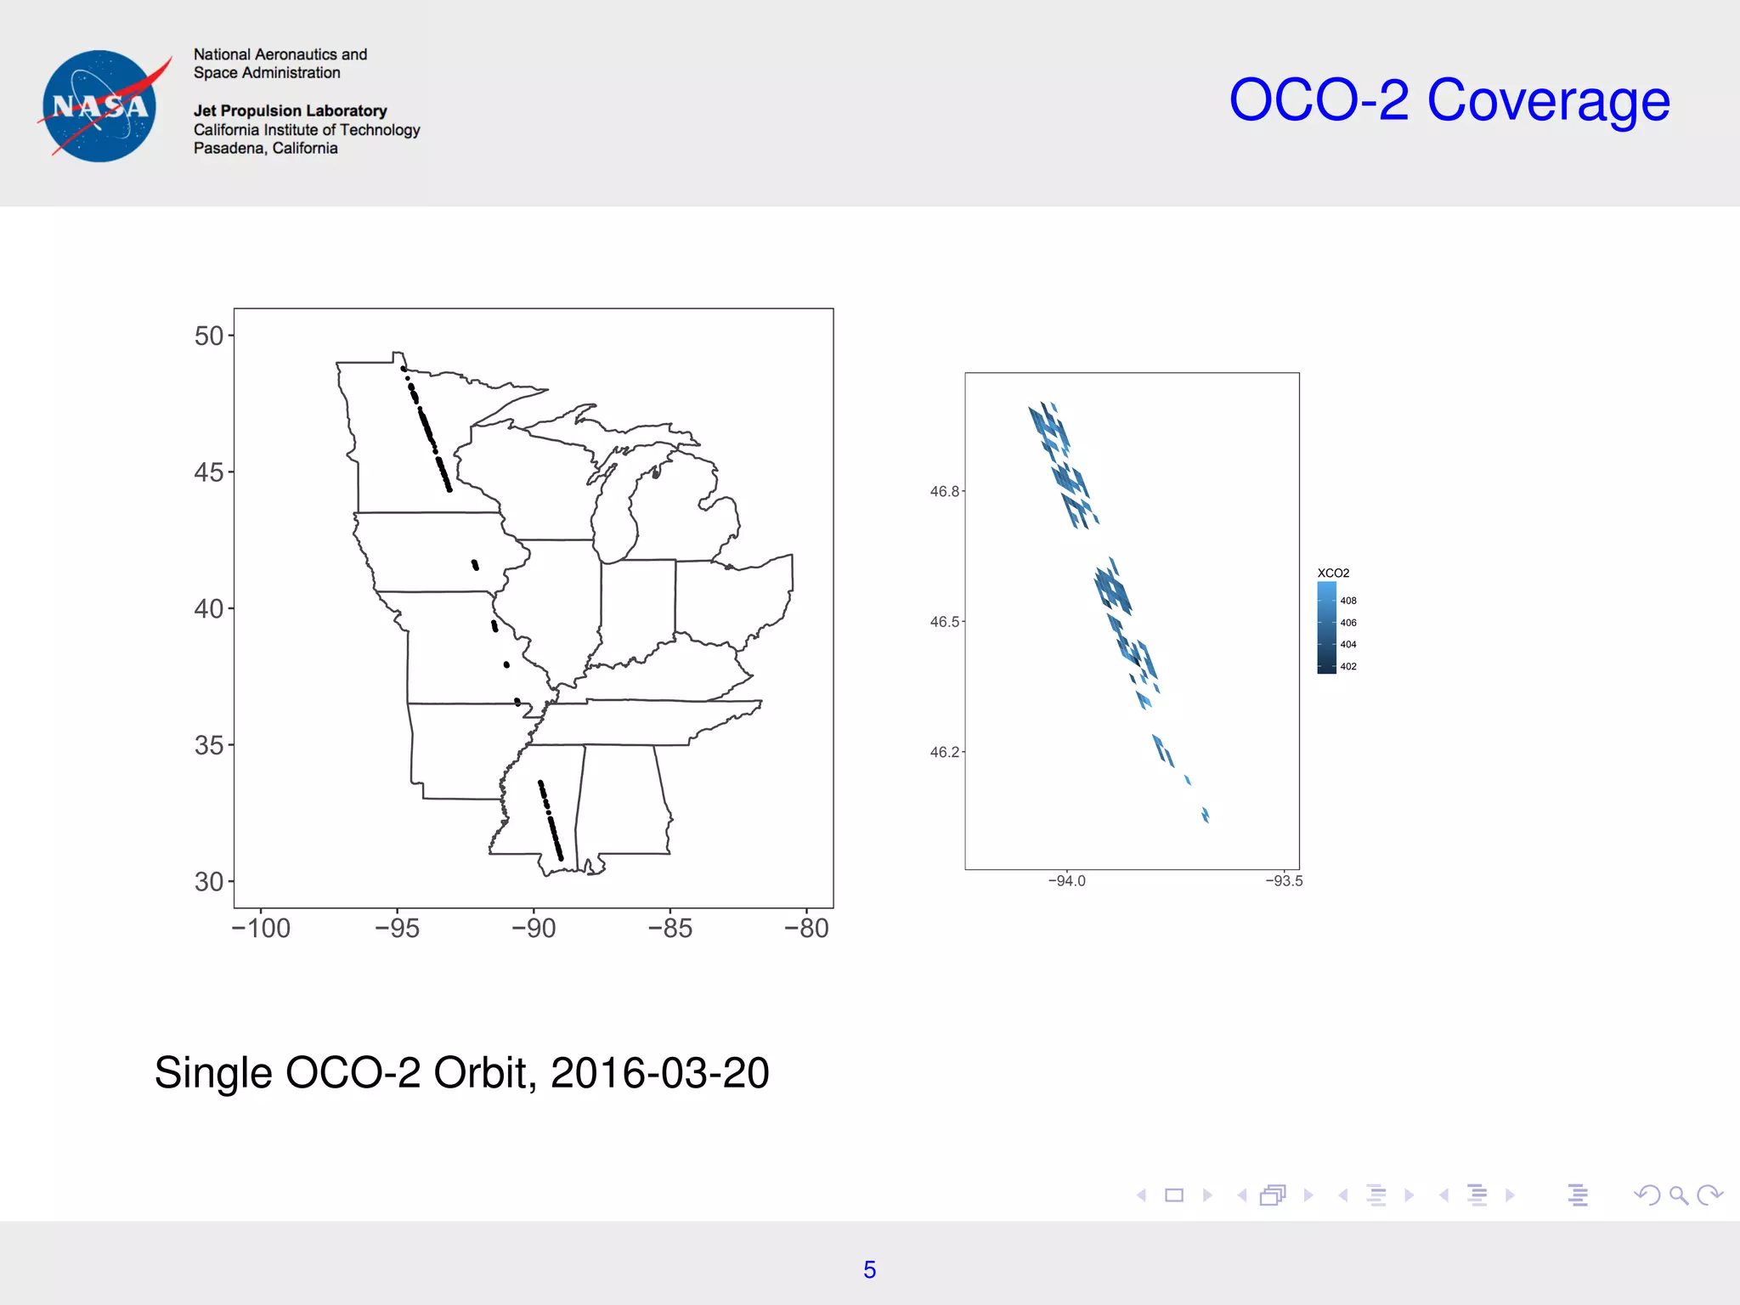Viewport: 1740px width, 1305px height.
Task: Click the 46.5 latitude label on right plot
Action: pos(944,622)
